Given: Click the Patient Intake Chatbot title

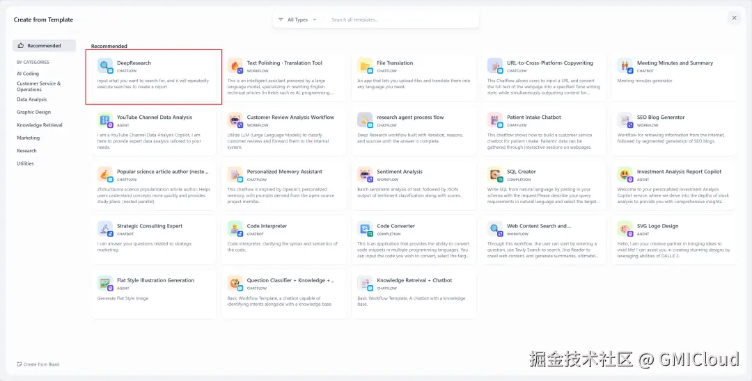Looking at the screenshot, I should click(534, 117).
